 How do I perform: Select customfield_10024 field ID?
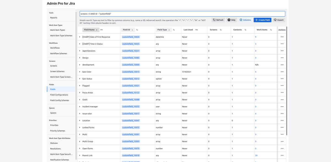tap(131, 37)
